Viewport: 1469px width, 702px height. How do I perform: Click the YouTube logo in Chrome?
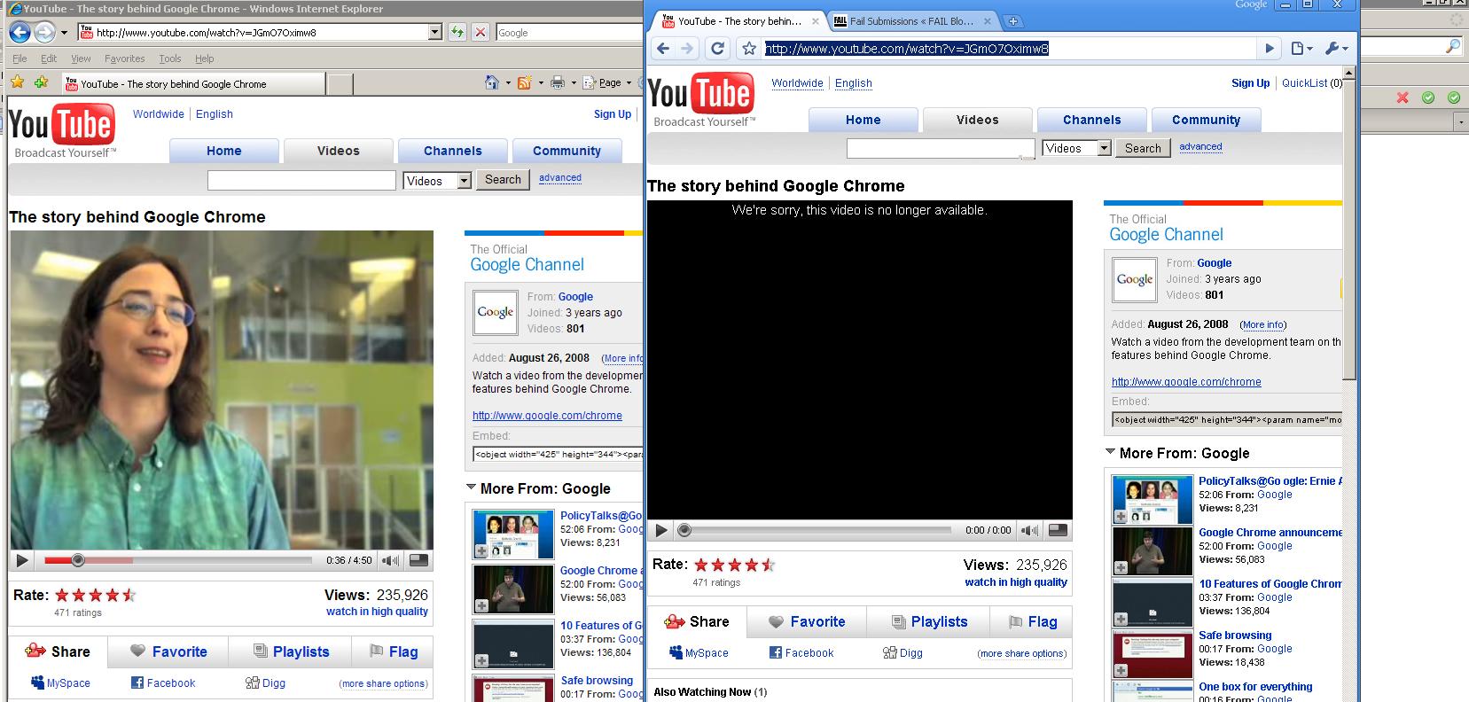701,98
